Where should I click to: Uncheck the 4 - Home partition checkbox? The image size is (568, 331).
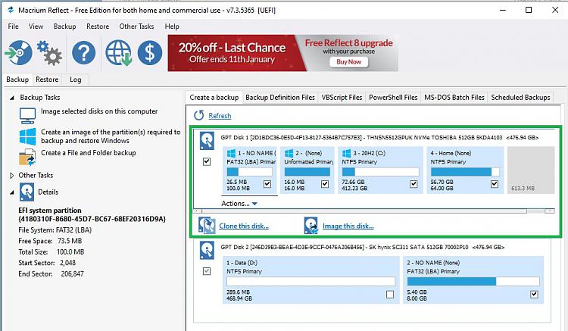pyautogui.click(x=495, y=184)
